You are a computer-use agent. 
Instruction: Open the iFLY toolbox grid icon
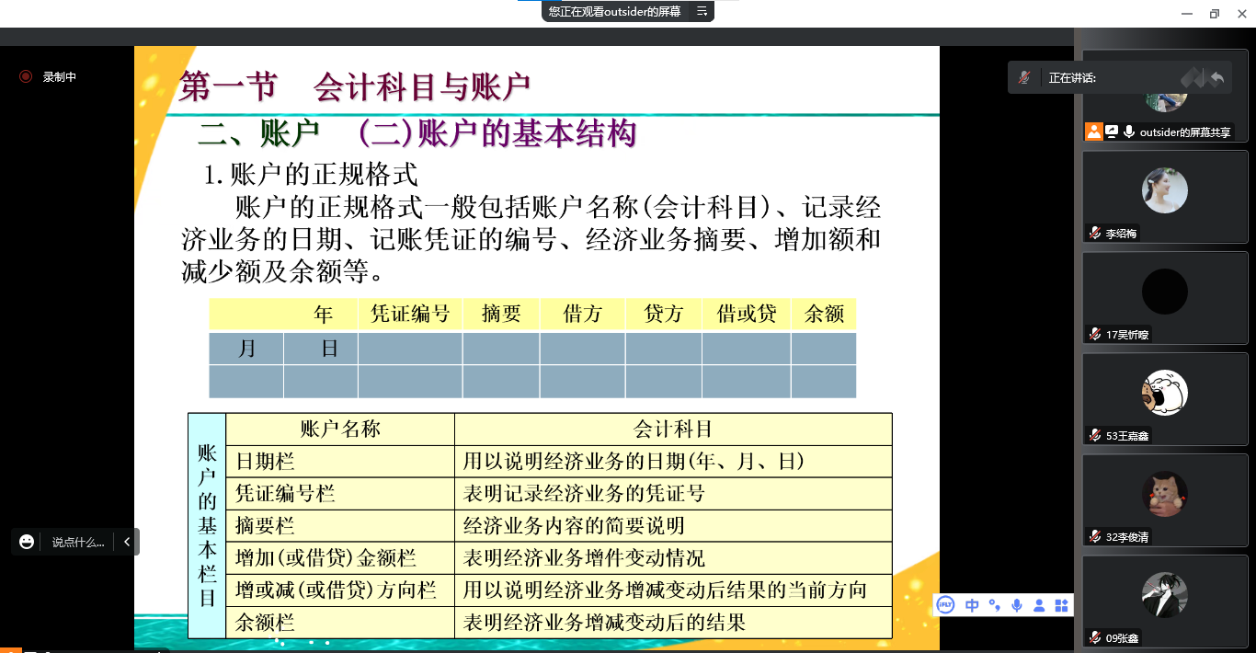tap(1062, 605)
